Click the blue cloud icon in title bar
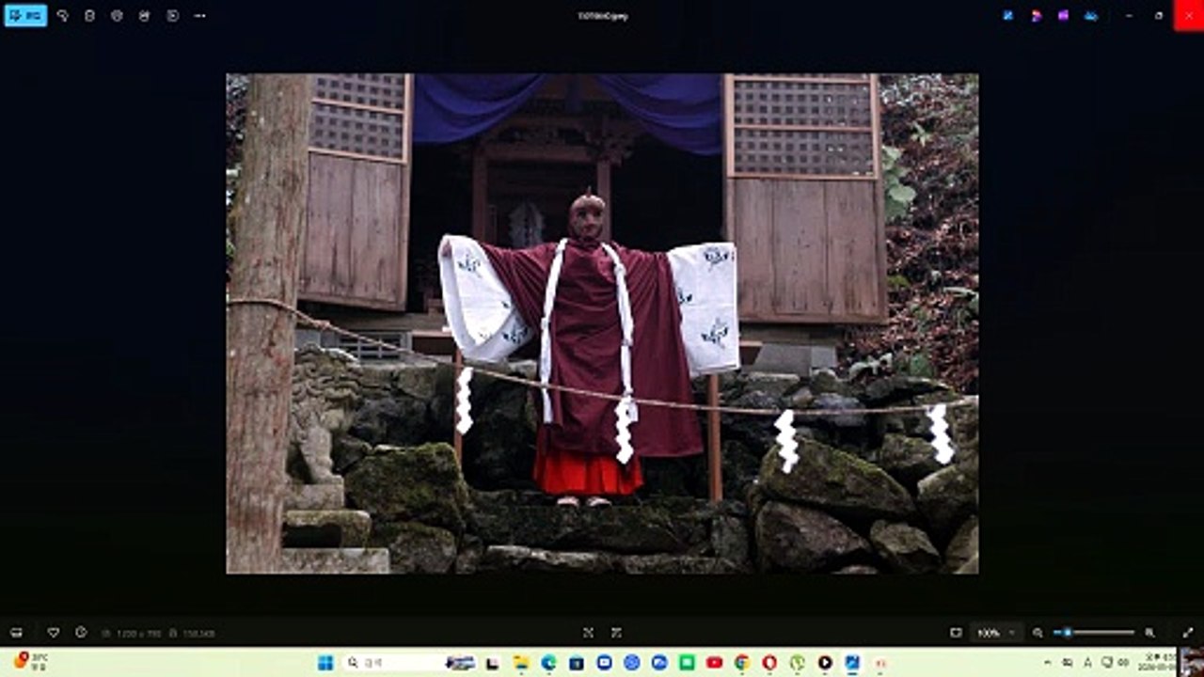Image resolution: width=1204 pixels, height=677 pixels. click(x=1091, y=15)
